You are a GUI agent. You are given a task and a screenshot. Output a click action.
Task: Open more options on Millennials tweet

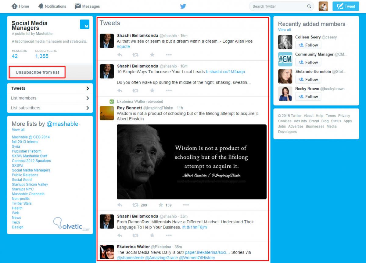[x=169, y=235]
